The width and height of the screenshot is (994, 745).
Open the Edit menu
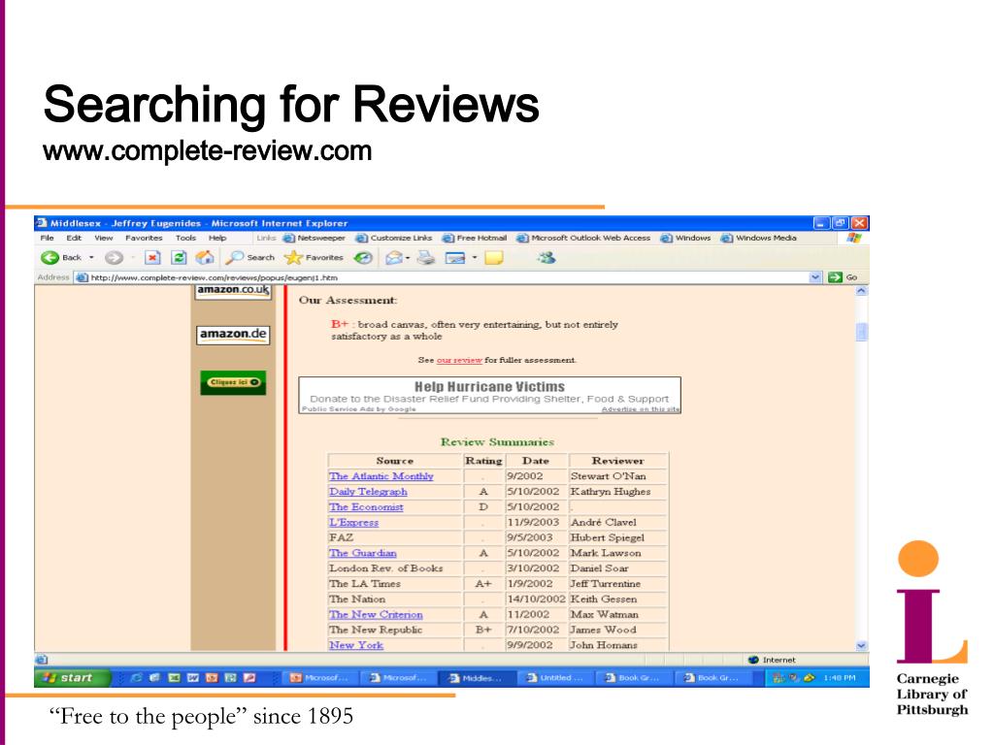click(74, 239)
